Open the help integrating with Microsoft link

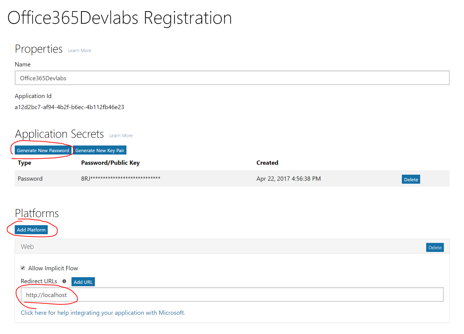pyautogui.click(x=103, y=313)
